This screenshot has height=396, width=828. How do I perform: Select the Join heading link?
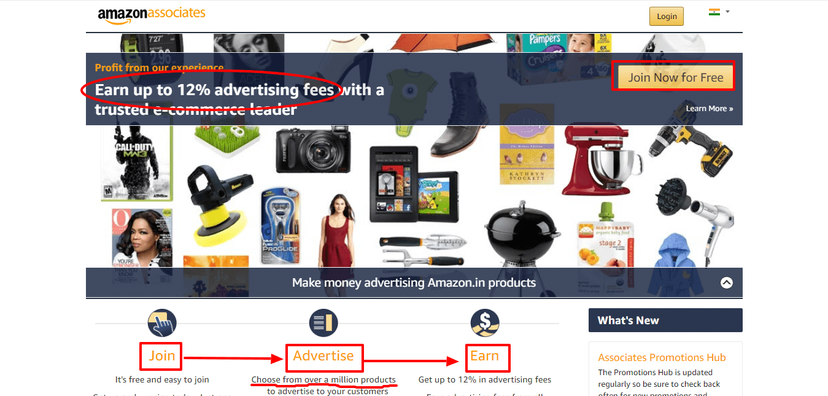pyautogui.click(x=162, y=356)
